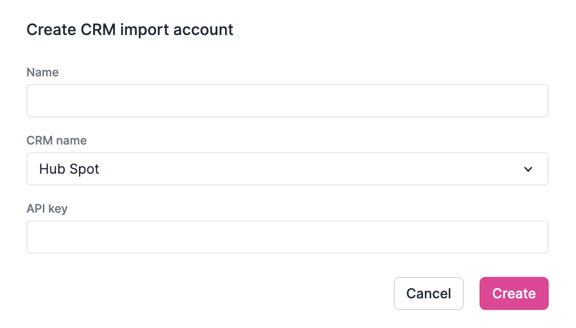This screenshot has width=576, height=328.
Task: Click the CRM name label
Action: tap(57, 140)
